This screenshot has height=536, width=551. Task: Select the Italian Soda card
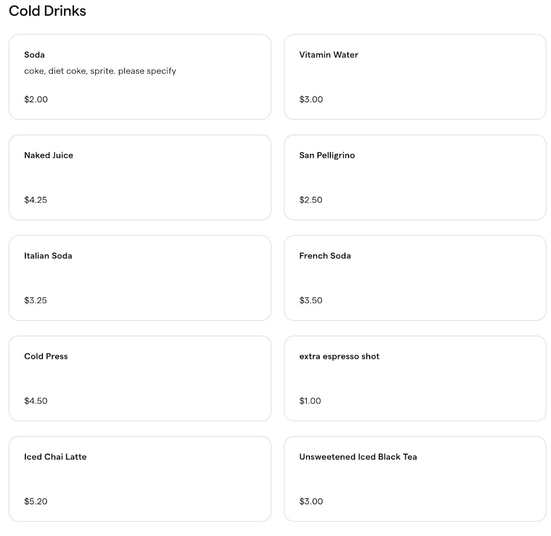140,278
